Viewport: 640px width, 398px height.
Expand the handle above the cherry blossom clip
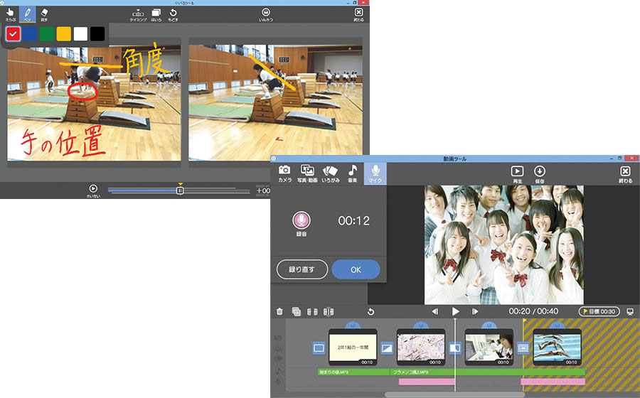pos(420,325)
